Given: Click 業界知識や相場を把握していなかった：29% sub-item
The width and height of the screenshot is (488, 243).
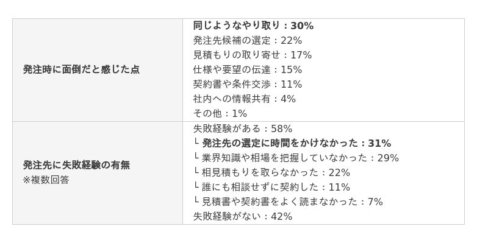Looking at the screenshot, I should pyautogui.click(x=300, y=158).
